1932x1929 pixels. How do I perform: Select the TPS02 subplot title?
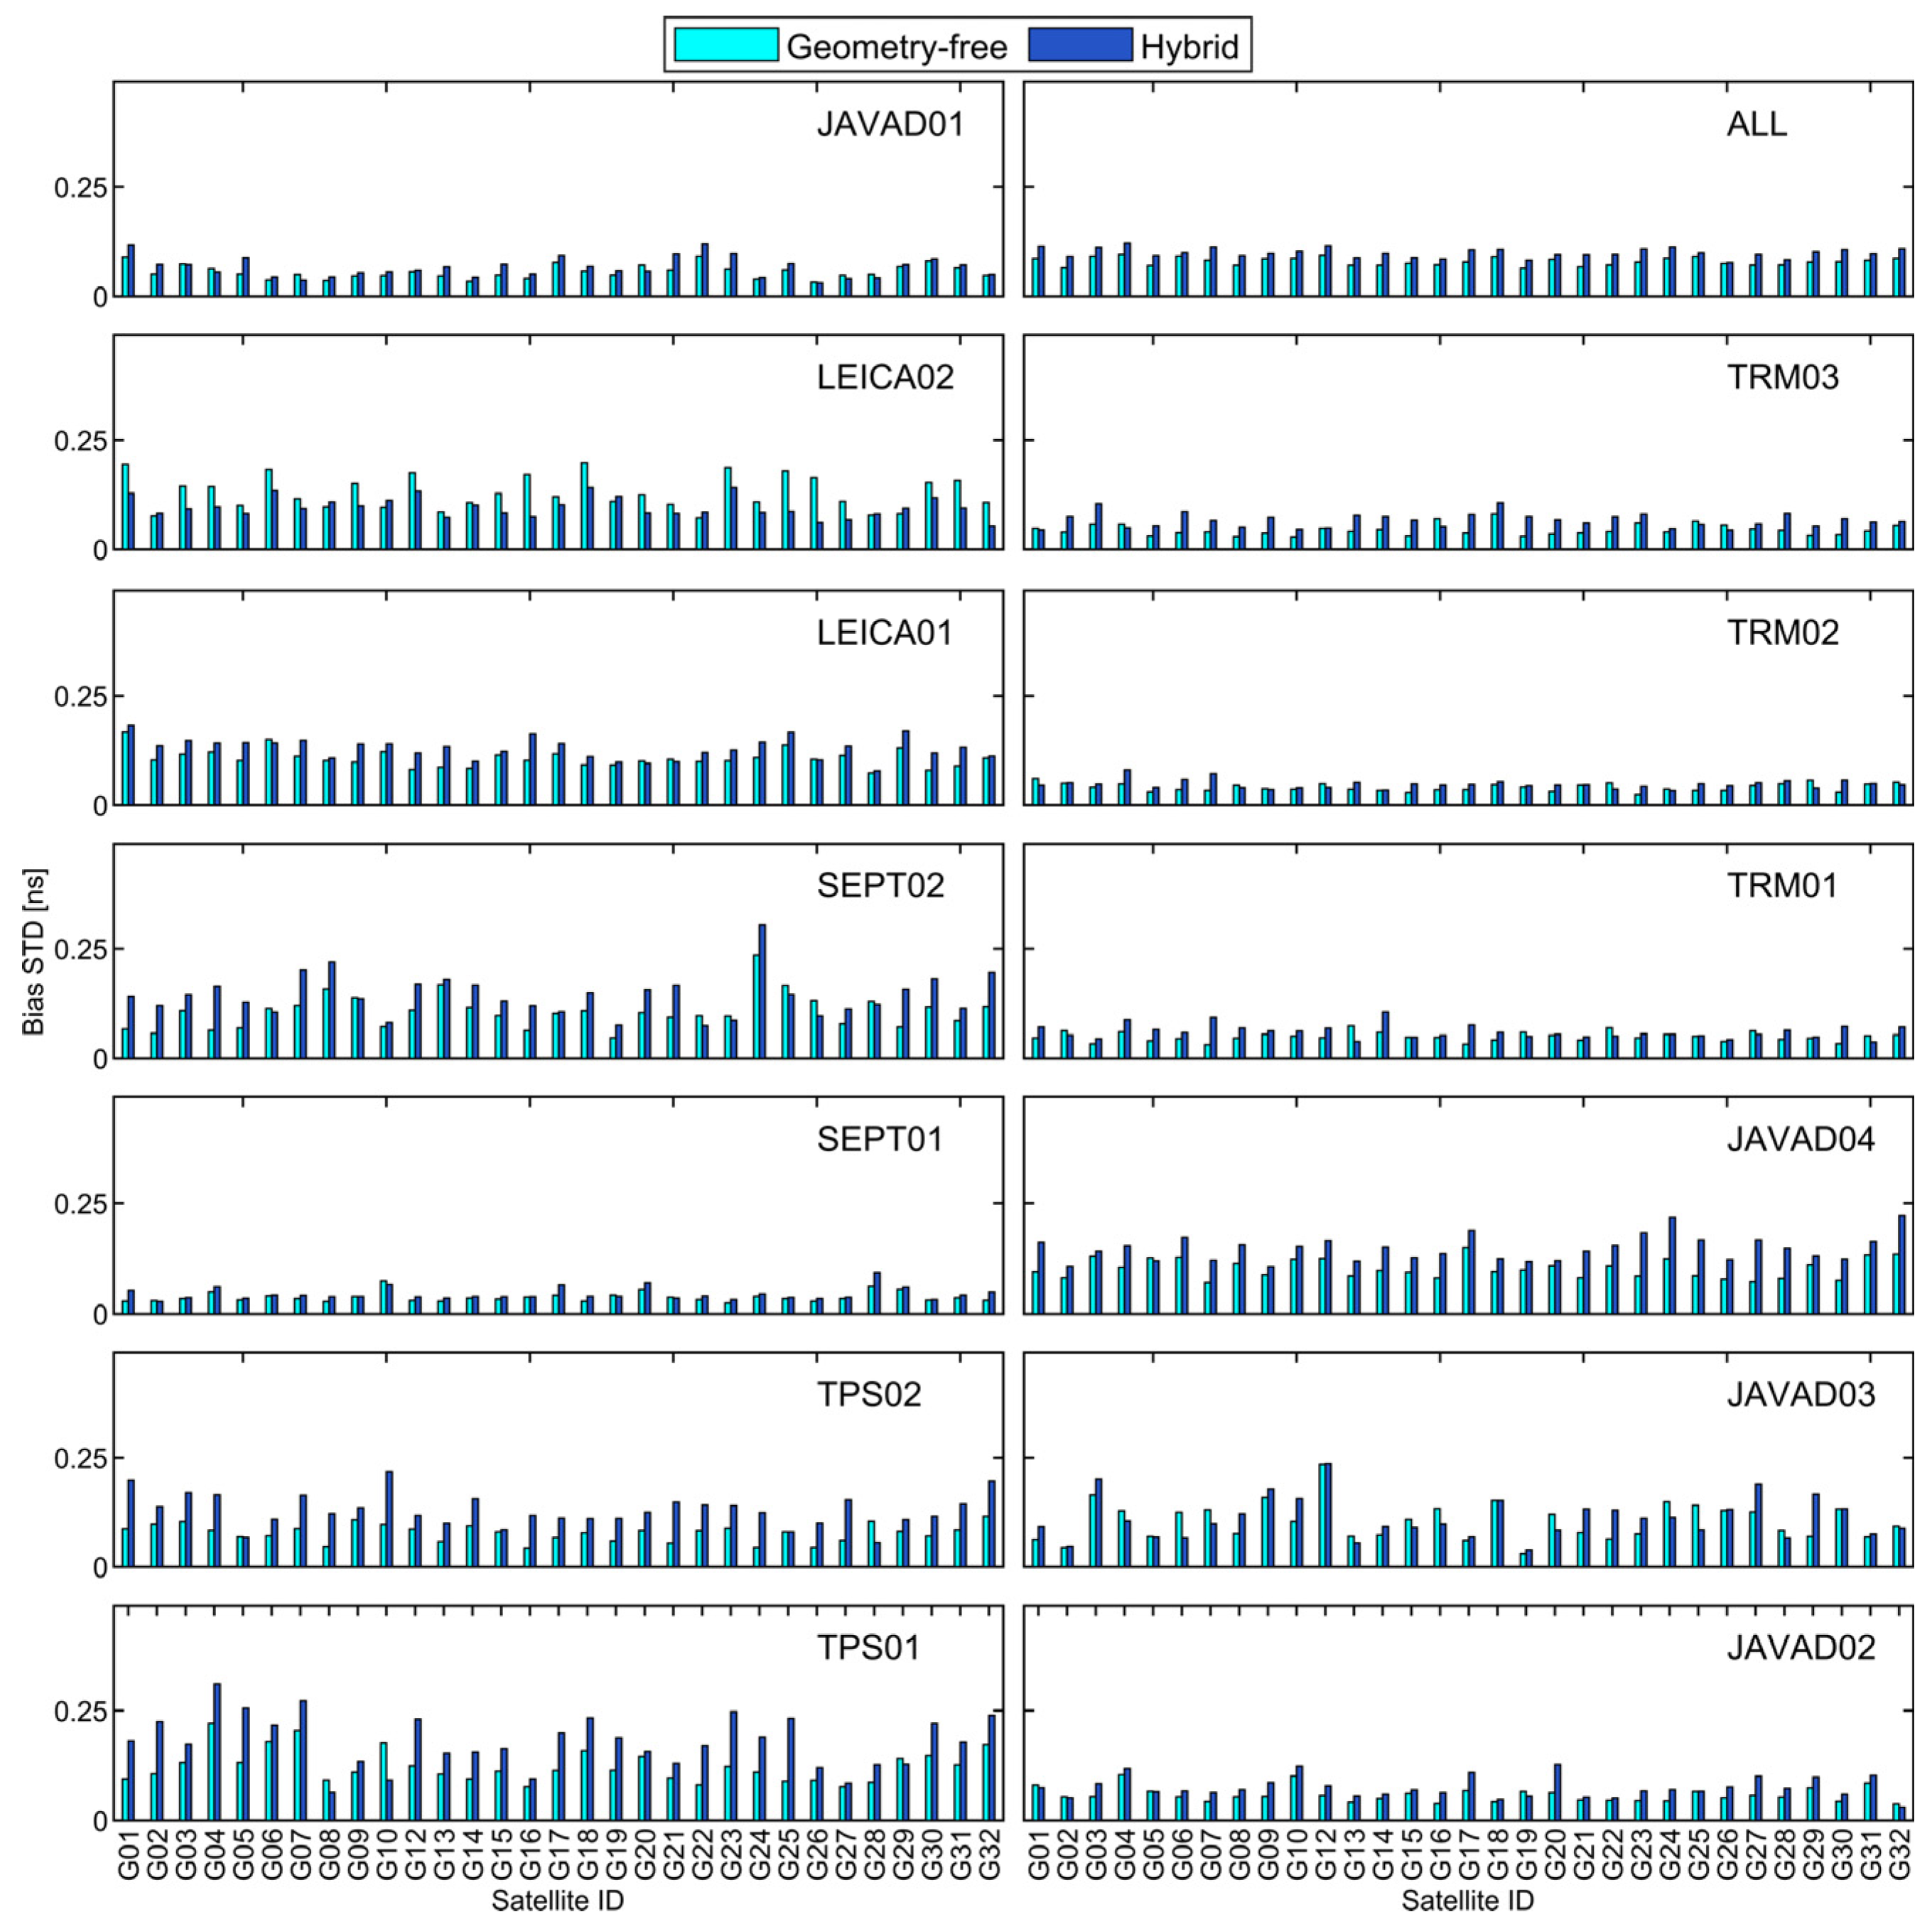click(x=868, y=1394)
